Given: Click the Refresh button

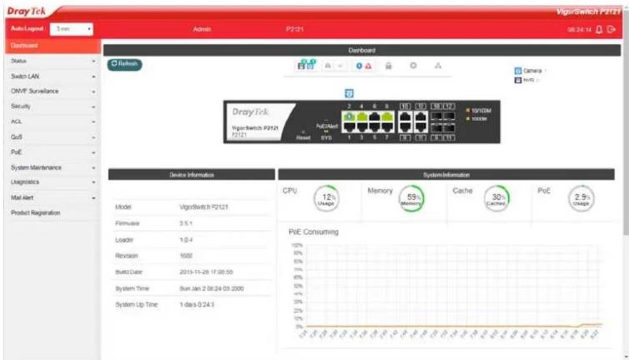Looking at the screenshot, I should (124, 64).
